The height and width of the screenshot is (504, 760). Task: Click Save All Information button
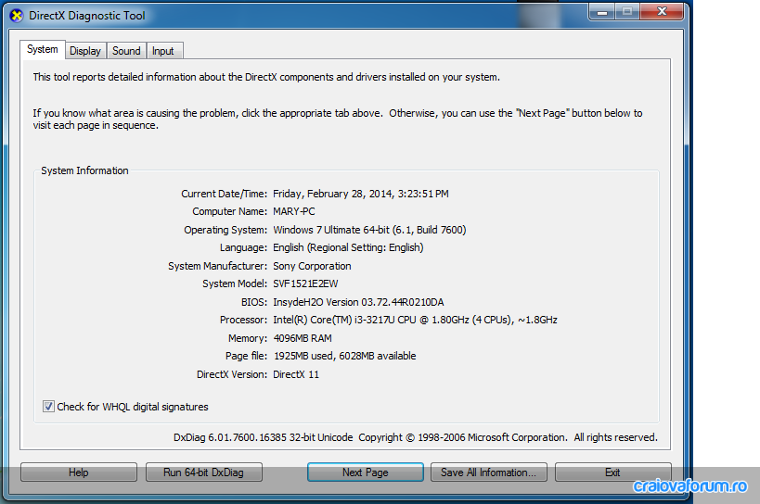pos(488,472)
